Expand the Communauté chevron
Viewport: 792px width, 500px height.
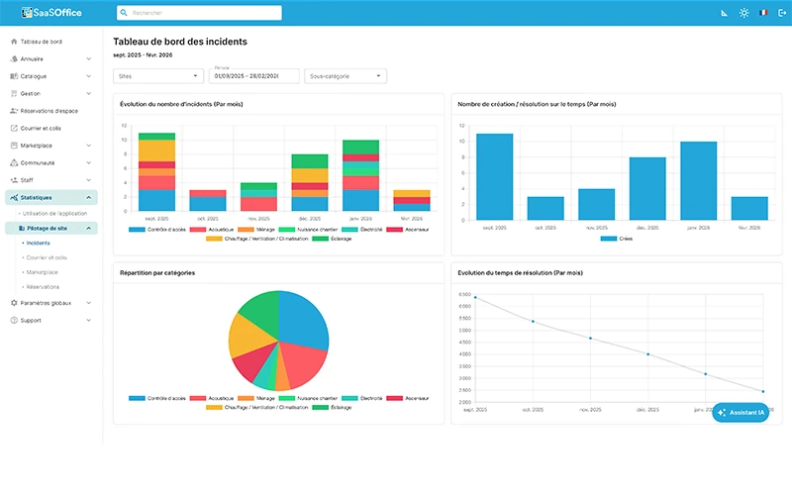(89, 162)
